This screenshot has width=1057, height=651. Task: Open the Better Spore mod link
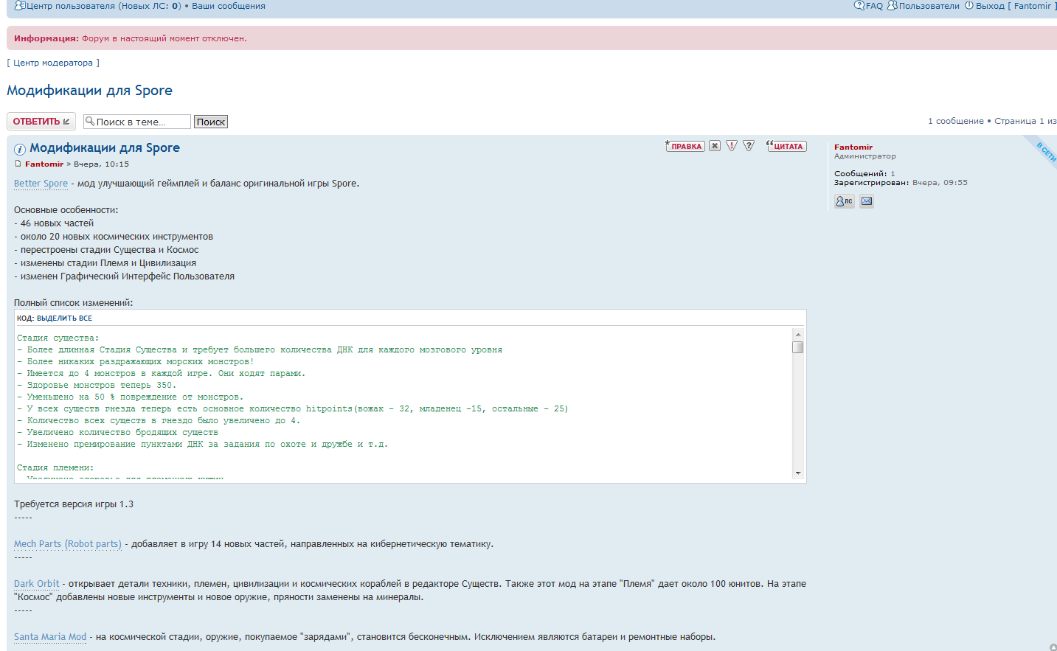[41, 184]
